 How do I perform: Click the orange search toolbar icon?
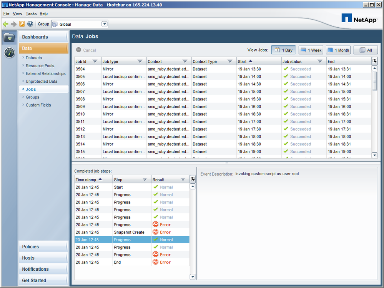[x=22, y=24]
